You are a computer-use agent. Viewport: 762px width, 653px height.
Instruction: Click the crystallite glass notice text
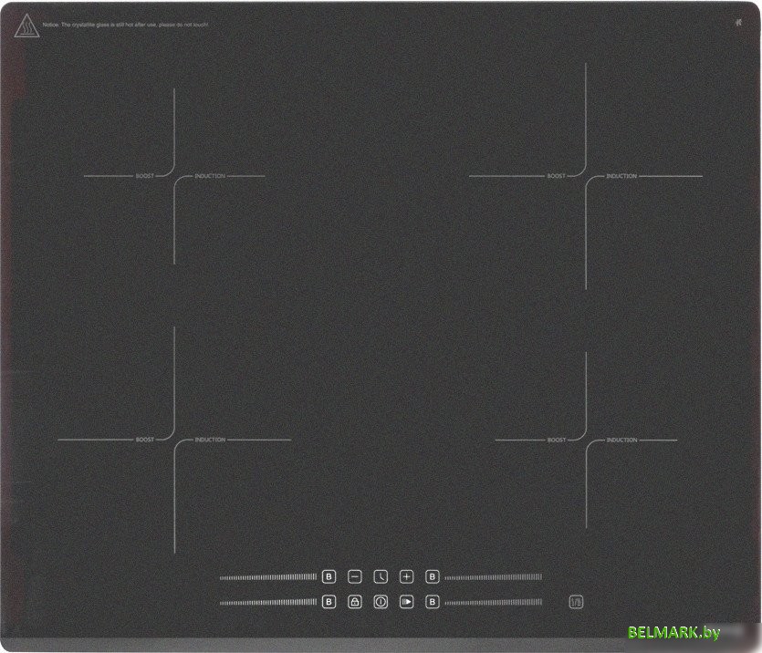(x=126, y=25)
